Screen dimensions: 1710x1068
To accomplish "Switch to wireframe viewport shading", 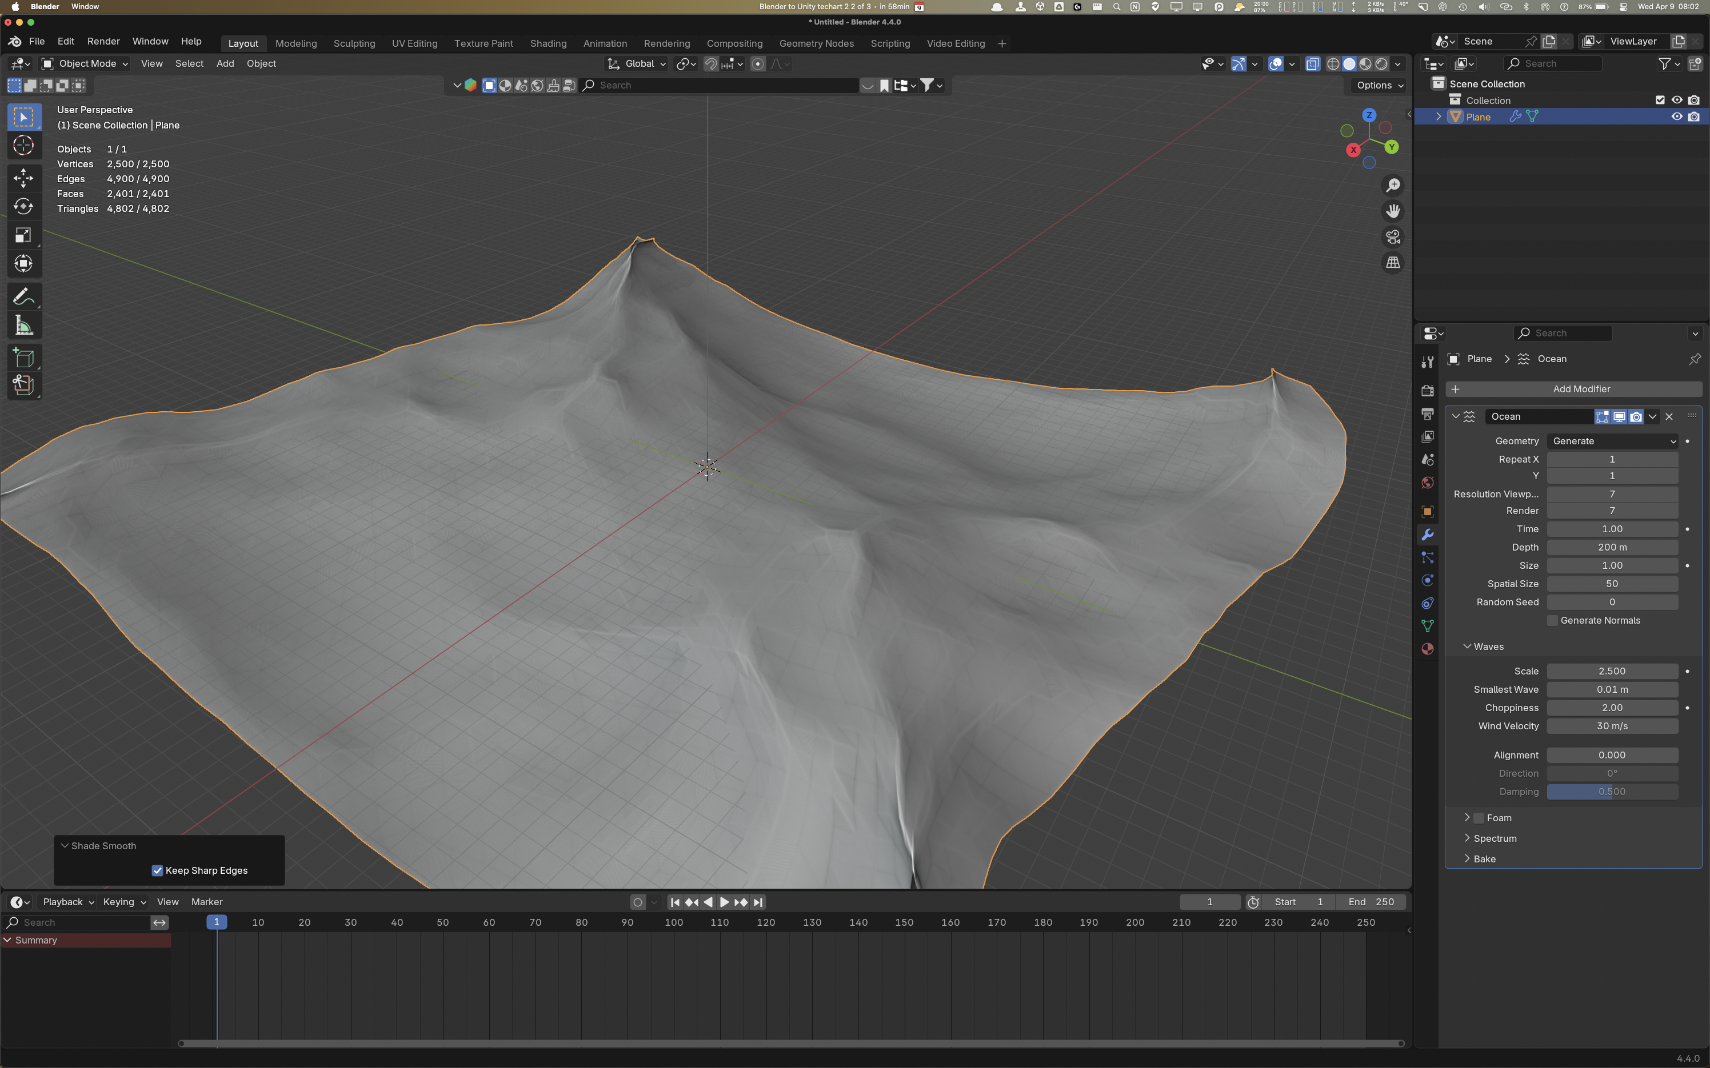I will [x=1333, y=63].
